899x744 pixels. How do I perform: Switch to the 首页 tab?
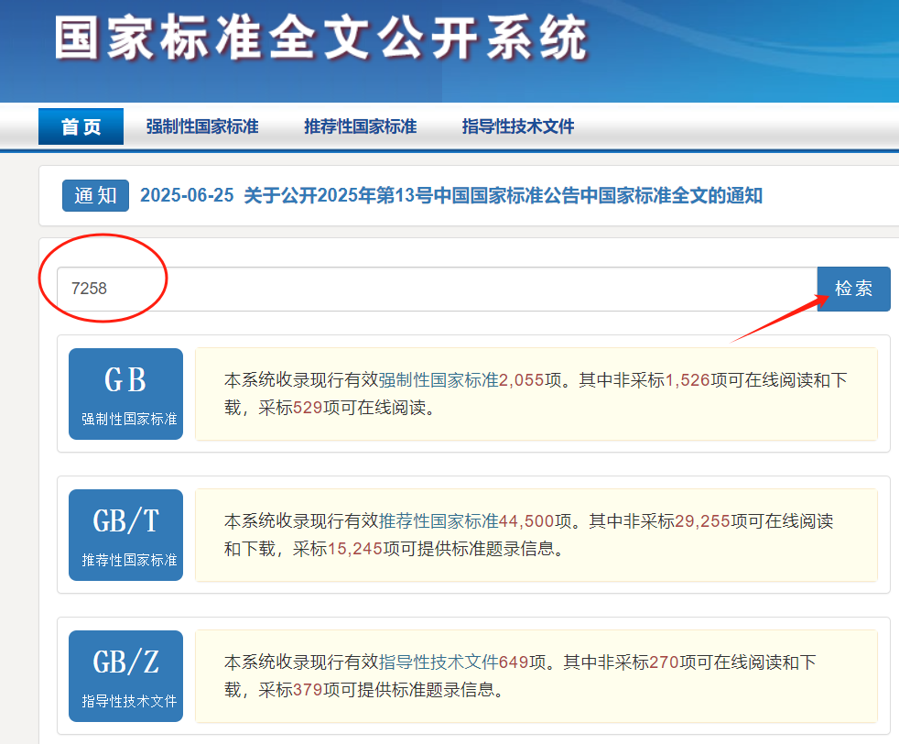tap(81, 126)
